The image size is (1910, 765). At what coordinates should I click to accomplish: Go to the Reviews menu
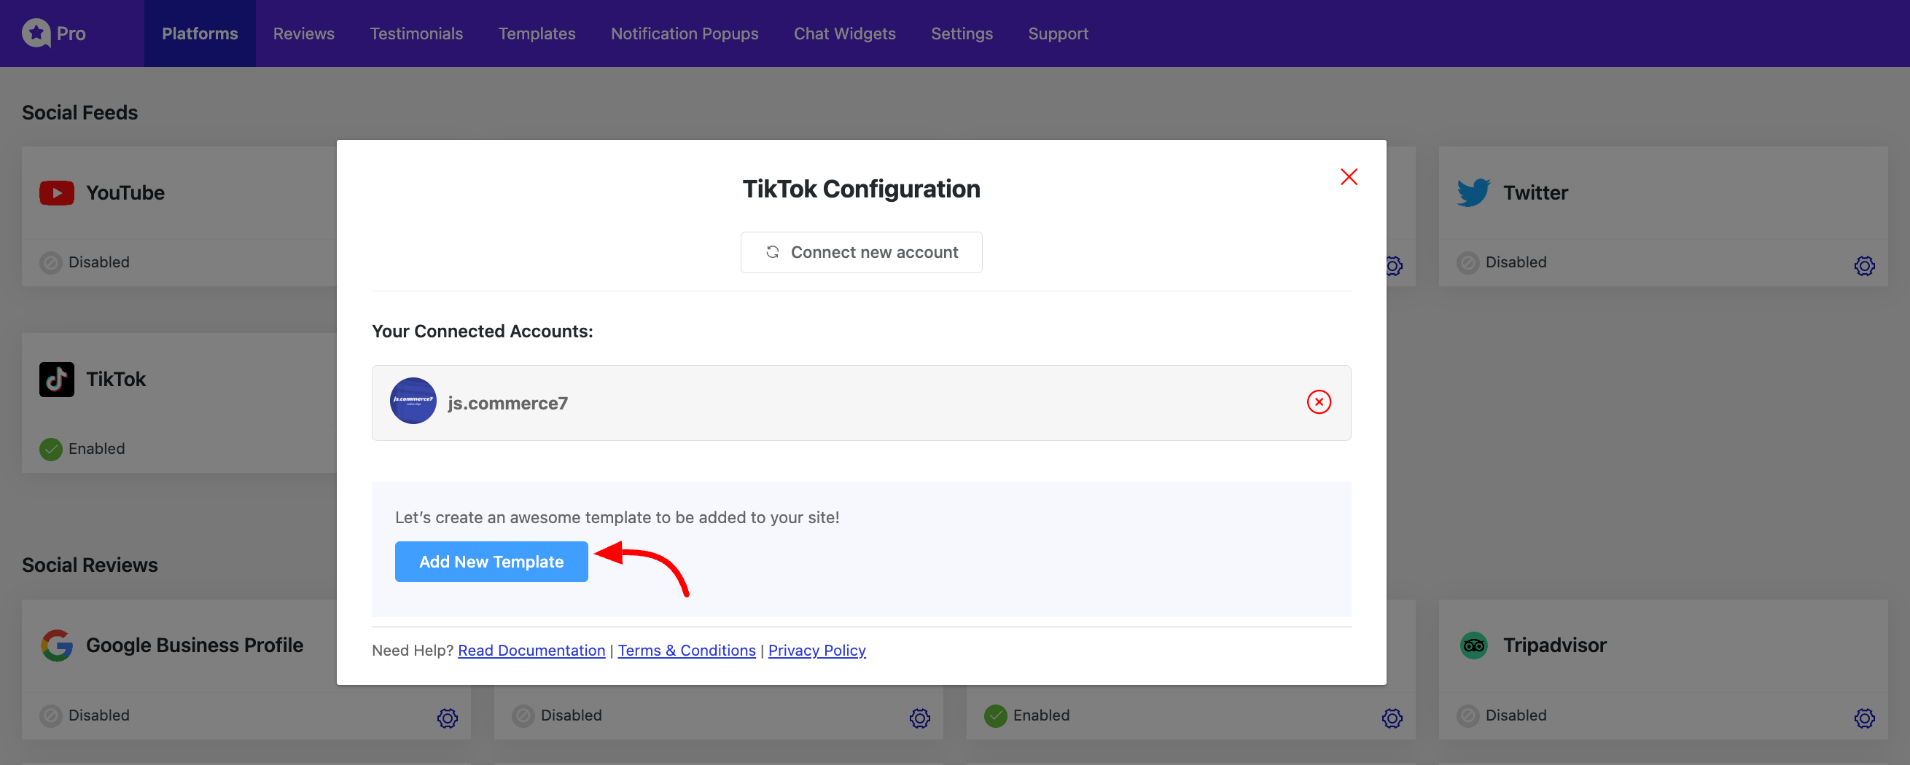pos(303,34)
